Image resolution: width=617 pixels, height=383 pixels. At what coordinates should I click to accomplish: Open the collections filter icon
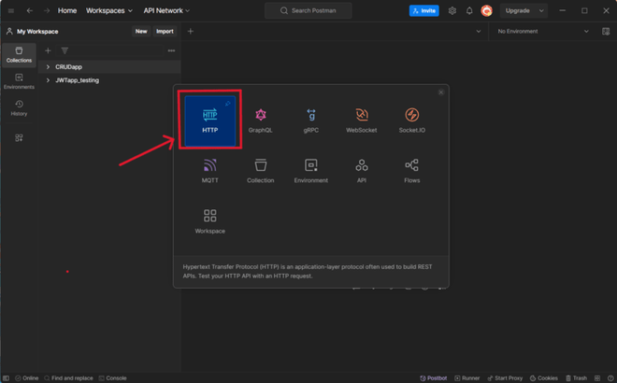click(x=65, y=50)
